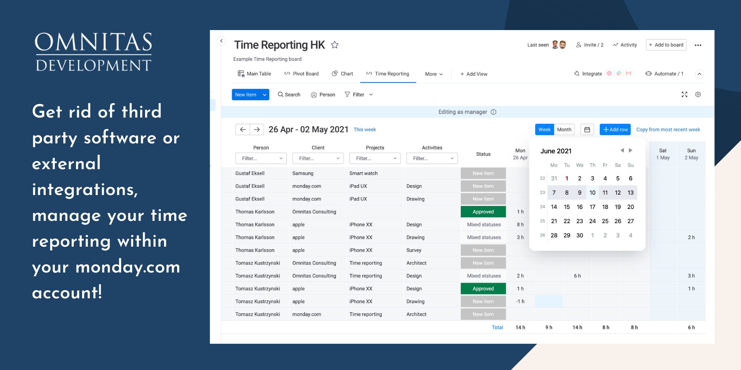Switch to Chart view
Screen dimensions: 741x370
342,74
